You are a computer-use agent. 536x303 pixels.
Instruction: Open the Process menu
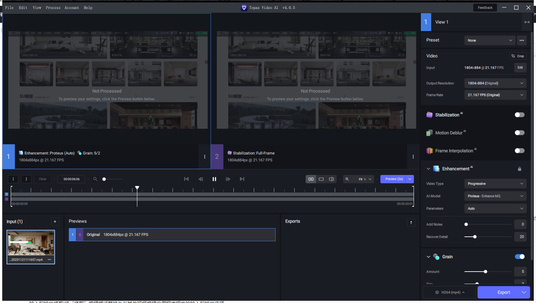click(53, 8)
